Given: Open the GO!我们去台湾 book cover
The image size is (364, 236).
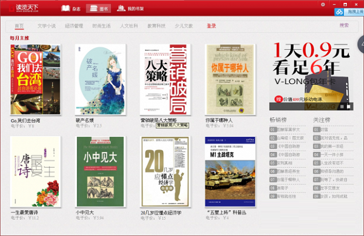Looking at the screenshot, I should [x=36, y=79].
